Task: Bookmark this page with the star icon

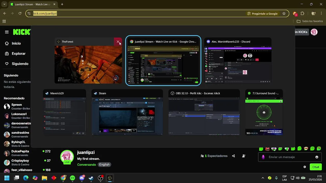Action: tap(284, 13)
